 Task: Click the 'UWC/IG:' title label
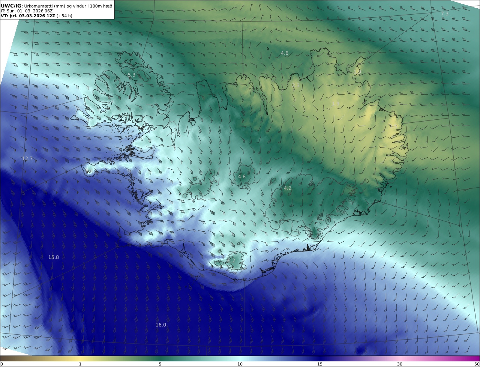coord(12,6)
